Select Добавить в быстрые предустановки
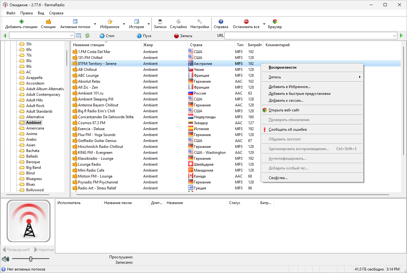 click(312, 94)
